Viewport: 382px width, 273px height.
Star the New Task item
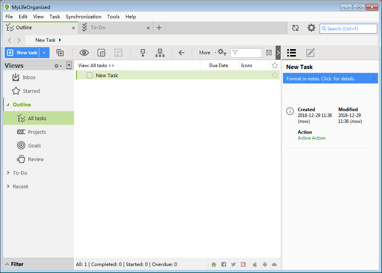pyautogui.click(x=274, y=75)
